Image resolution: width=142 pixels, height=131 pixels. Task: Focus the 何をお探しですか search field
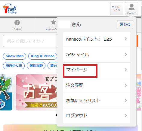(30, 41)
